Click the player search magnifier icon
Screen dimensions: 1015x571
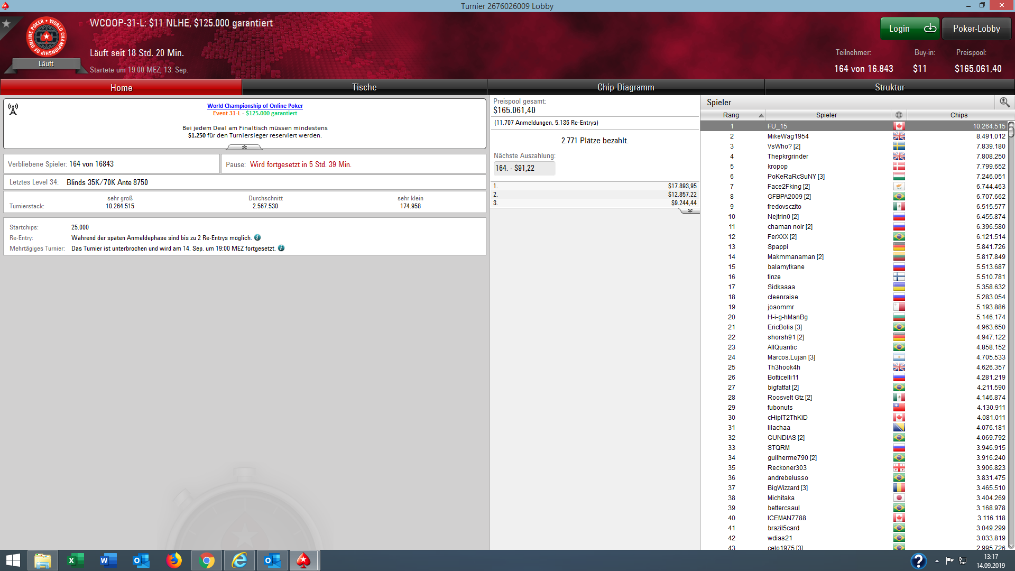click(x=1004, y=102)
